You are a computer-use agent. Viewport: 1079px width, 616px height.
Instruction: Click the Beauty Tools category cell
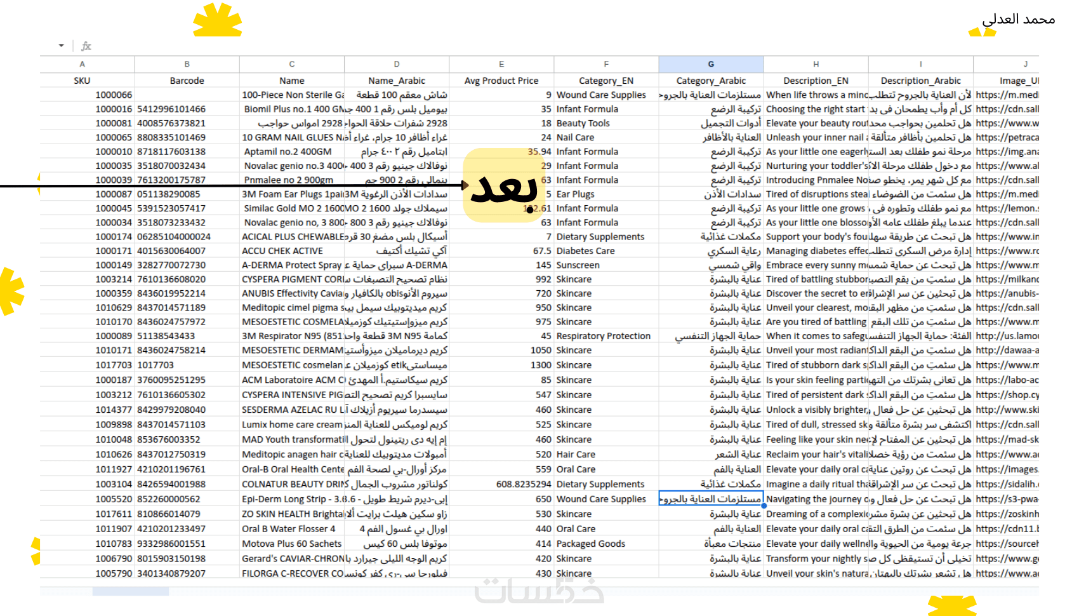point(606,123)
